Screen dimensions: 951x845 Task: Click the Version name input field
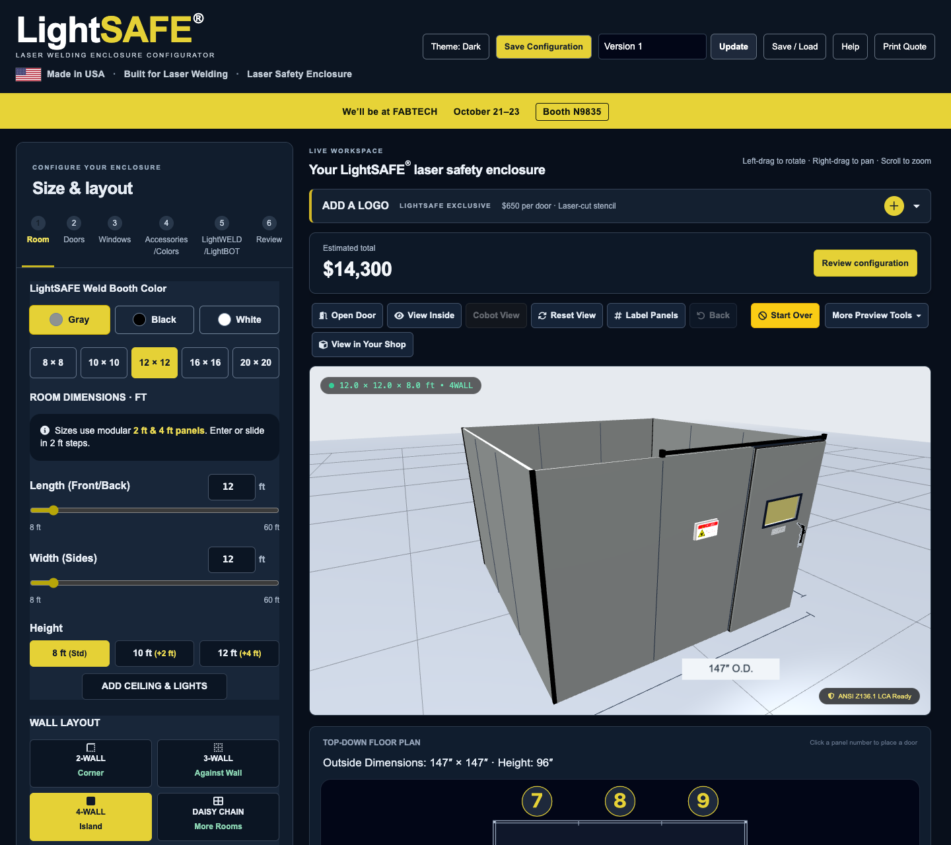652,47
